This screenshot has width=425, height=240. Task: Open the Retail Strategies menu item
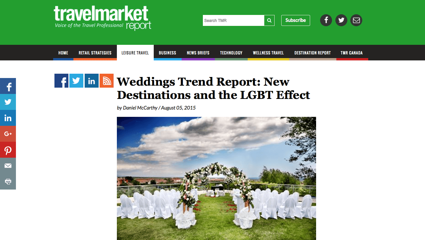click(95, 53)
